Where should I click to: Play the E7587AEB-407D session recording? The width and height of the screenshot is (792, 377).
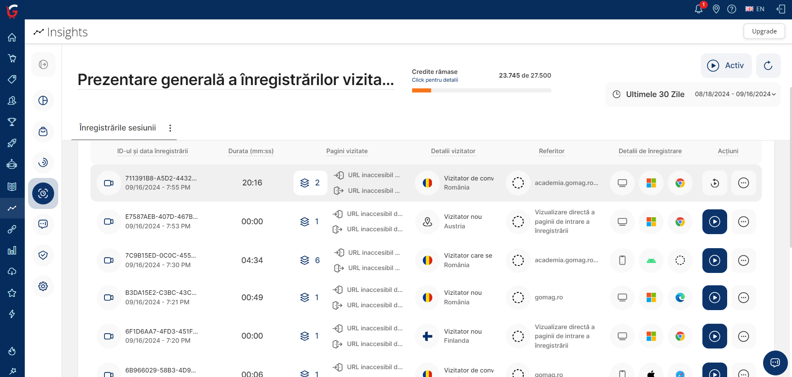point(714,222)
